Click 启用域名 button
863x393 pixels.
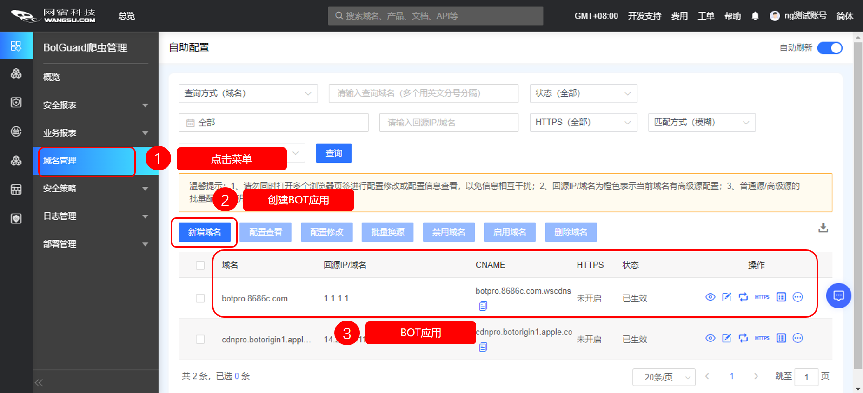point(510,232)
